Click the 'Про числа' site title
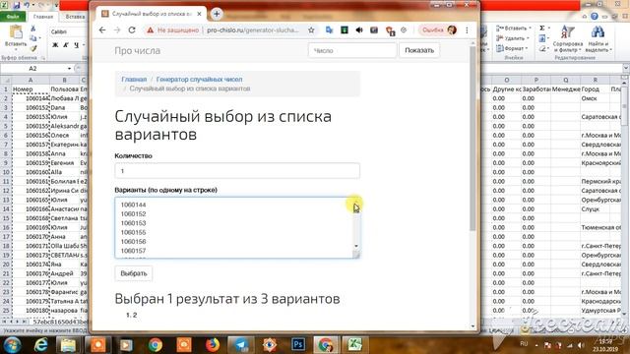 138,50
